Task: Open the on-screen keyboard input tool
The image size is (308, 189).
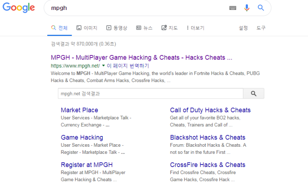Action: [233, 8]
